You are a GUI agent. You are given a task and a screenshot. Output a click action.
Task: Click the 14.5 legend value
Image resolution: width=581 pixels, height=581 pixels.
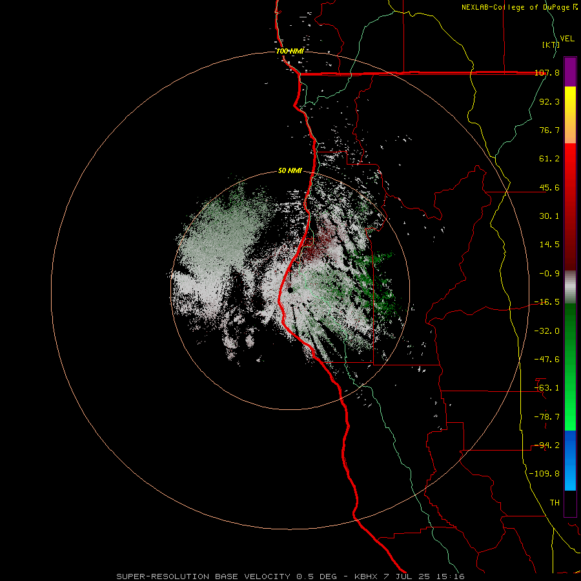pos(549,245)
